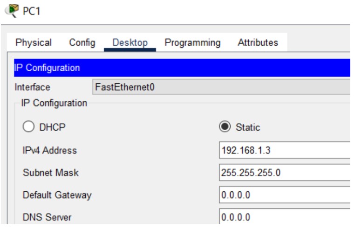
Task: Click the blue IP Configuration title bar
Action: [182, 67]
